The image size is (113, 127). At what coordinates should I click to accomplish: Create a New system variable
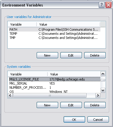pos(47,105)
